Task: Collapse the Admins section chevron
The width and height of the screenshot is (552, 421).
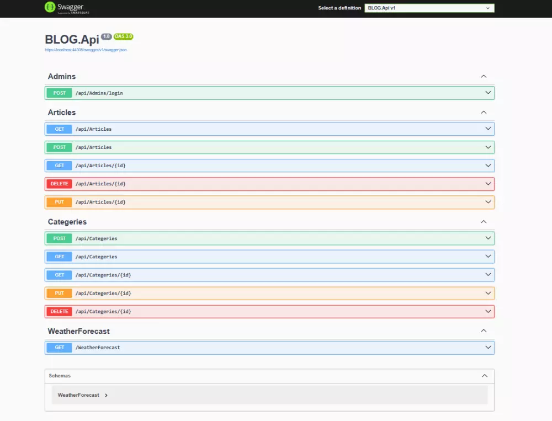Action: (x=484, y=76)
